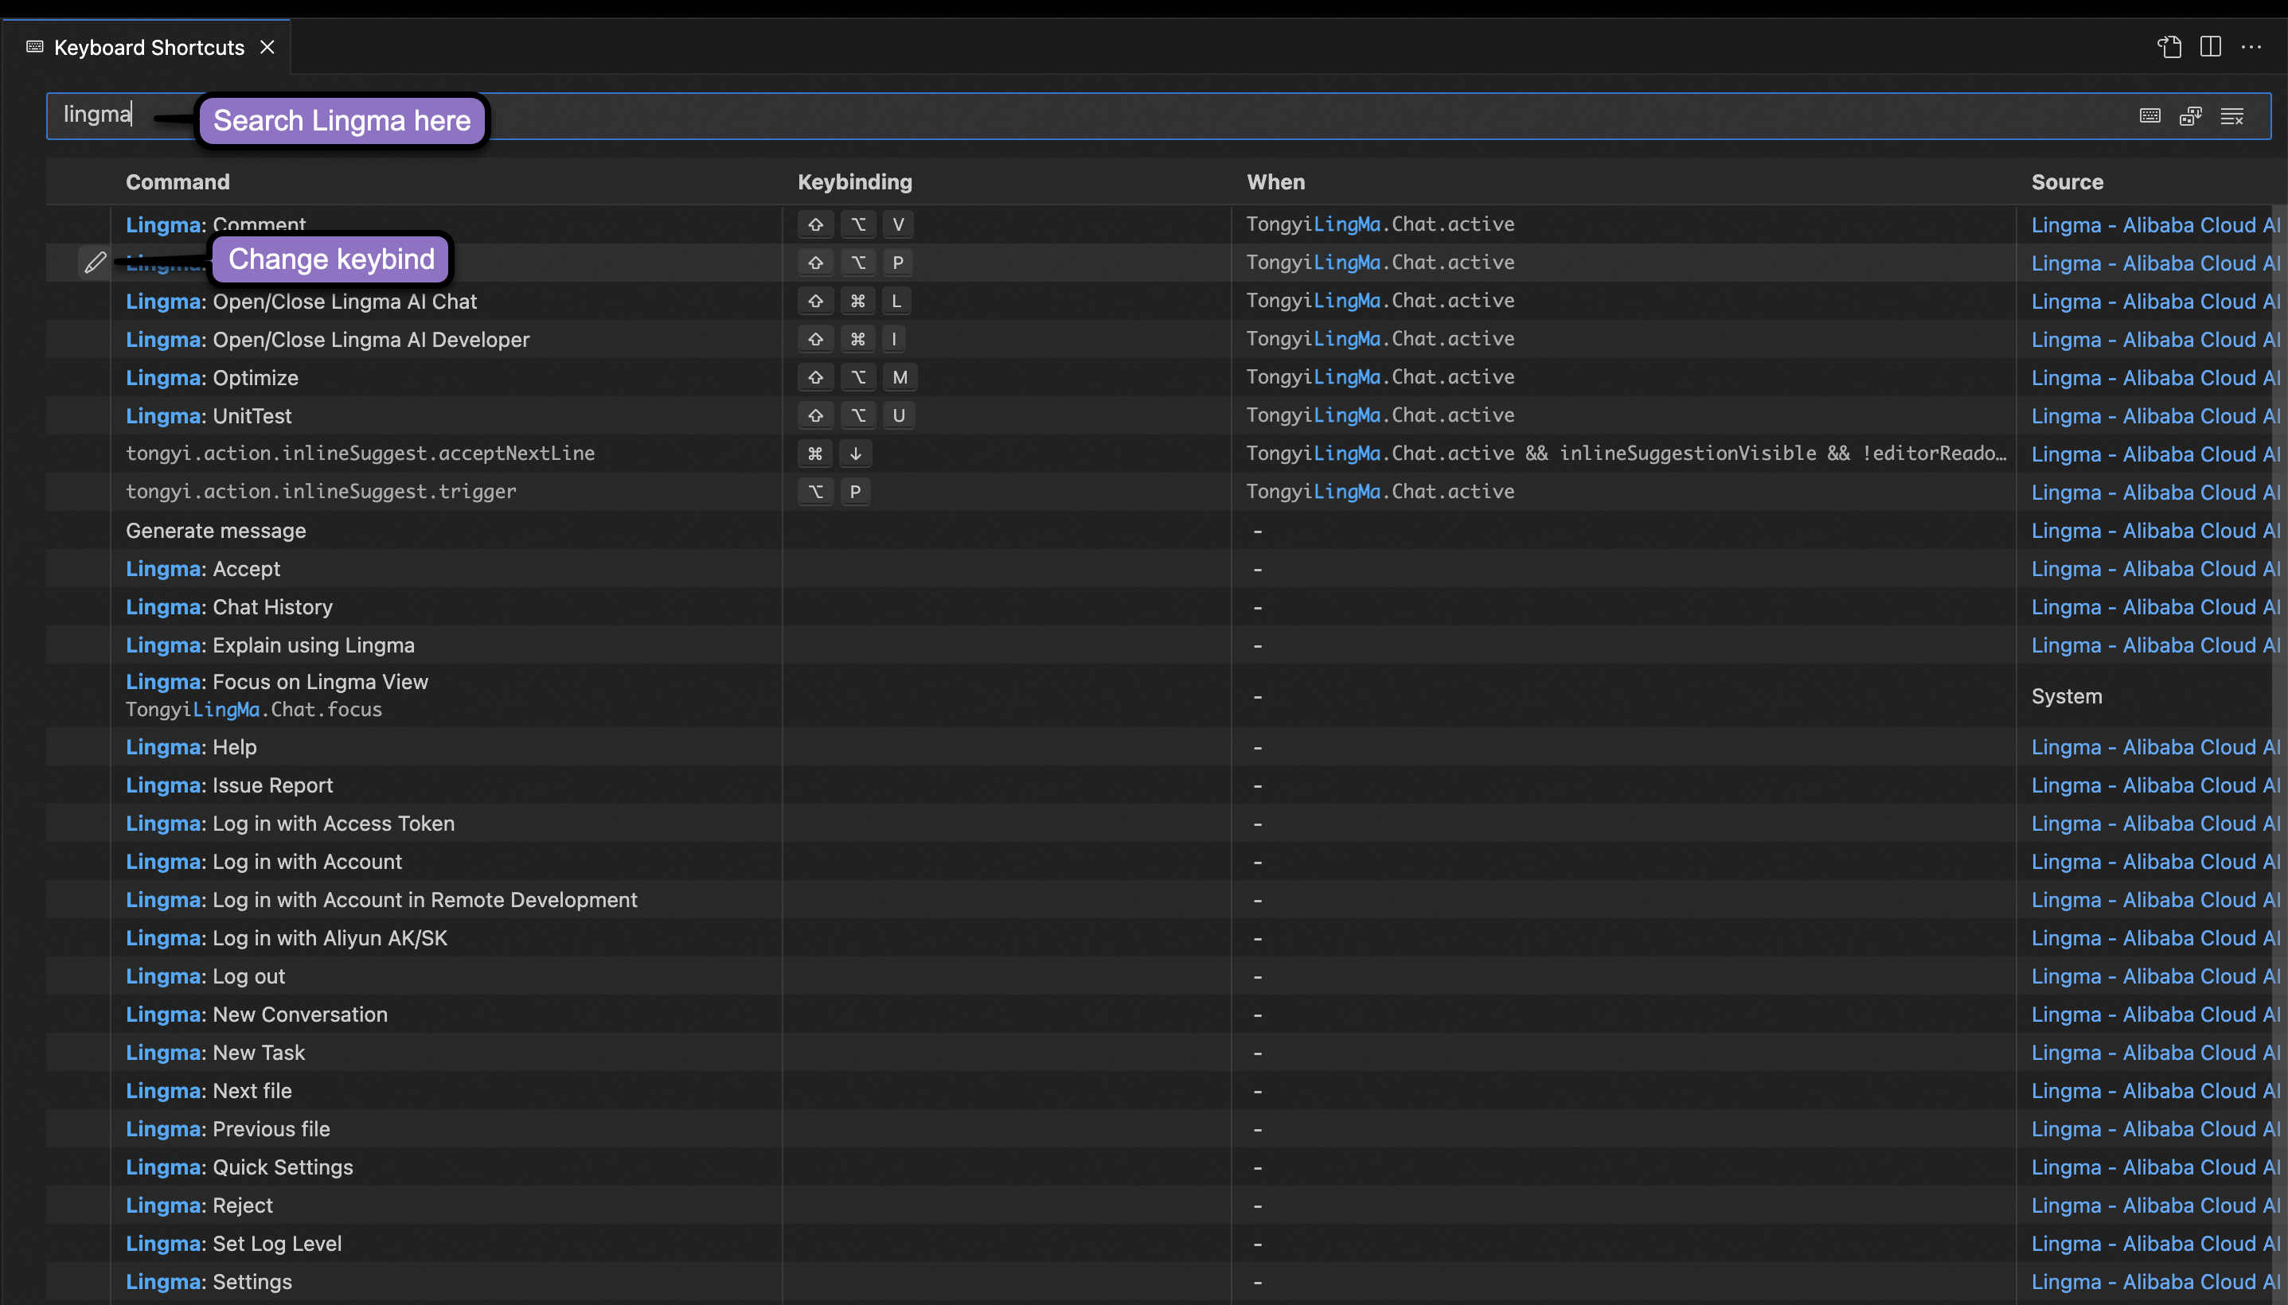This screenshot has width=2288, height=1305.
Task: Click System source for Focus on Lingma View
Action: [2066, 696]
